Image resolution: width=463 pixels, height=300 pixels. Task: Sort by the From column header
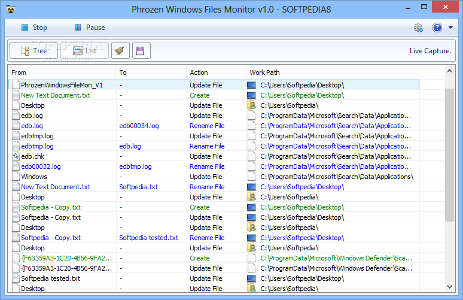pos(62,72)
